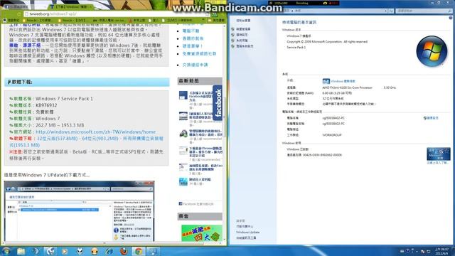Launch the orange media player taskbar icon
Viewport: 455px width, 256px height.
(x=65, y=251)
